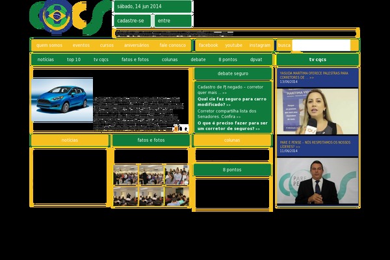Click the yellow notícias section header
The image size is (390, 260).
70,140
